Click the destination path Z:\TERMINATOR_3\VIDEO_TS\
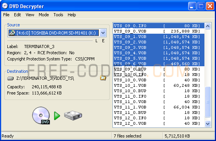 [45, 78]
